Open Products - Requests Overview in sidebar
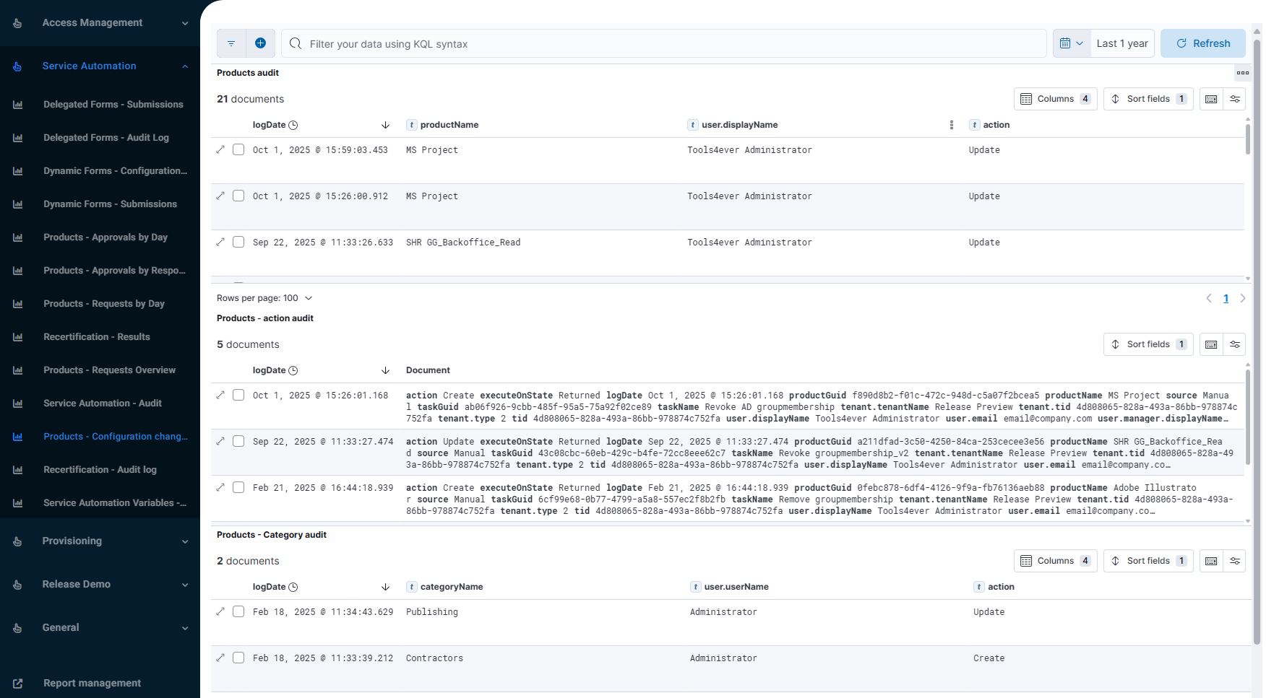The height and width of the screenshot is (698, 1266). [109, 370]
